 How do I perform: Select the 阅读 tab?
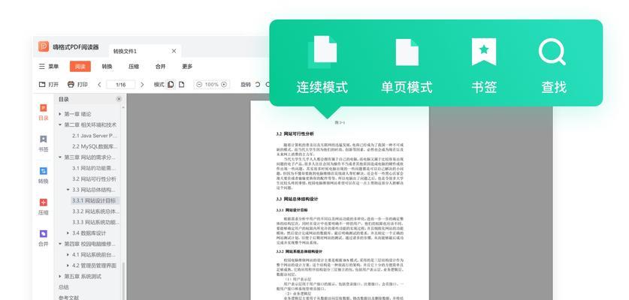[80, 67]
